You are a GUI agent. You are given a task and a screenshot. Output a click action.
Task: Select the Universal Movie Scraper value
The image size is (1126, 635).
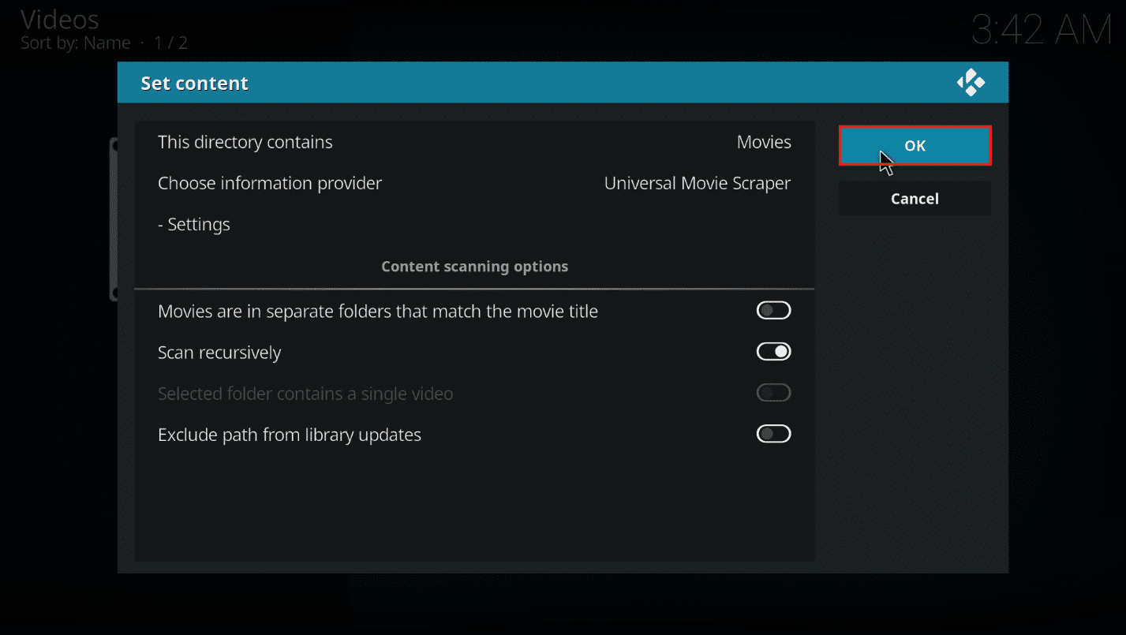click(x=698, y=183)
